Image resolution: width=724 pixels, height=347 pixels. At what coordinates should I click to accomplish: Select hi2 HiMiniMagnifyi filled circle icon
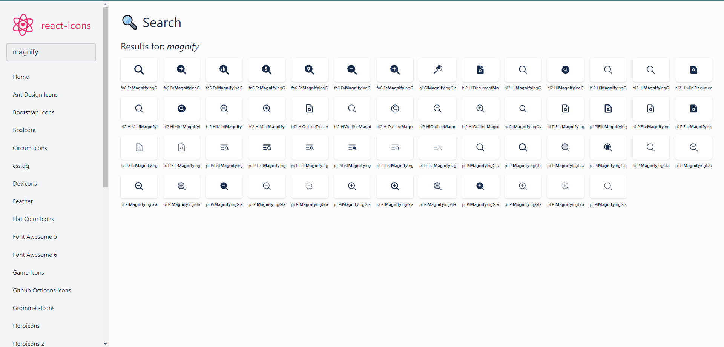[x=181, y=109]
